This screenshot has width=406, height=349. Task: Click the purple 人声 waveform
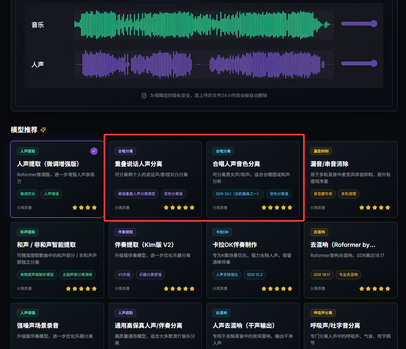point(204,64)
